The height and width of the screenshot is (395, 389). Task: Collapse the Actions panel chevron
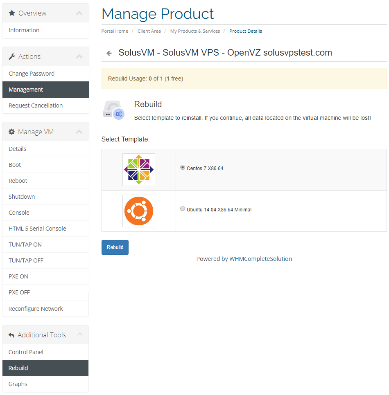point(79,56)
